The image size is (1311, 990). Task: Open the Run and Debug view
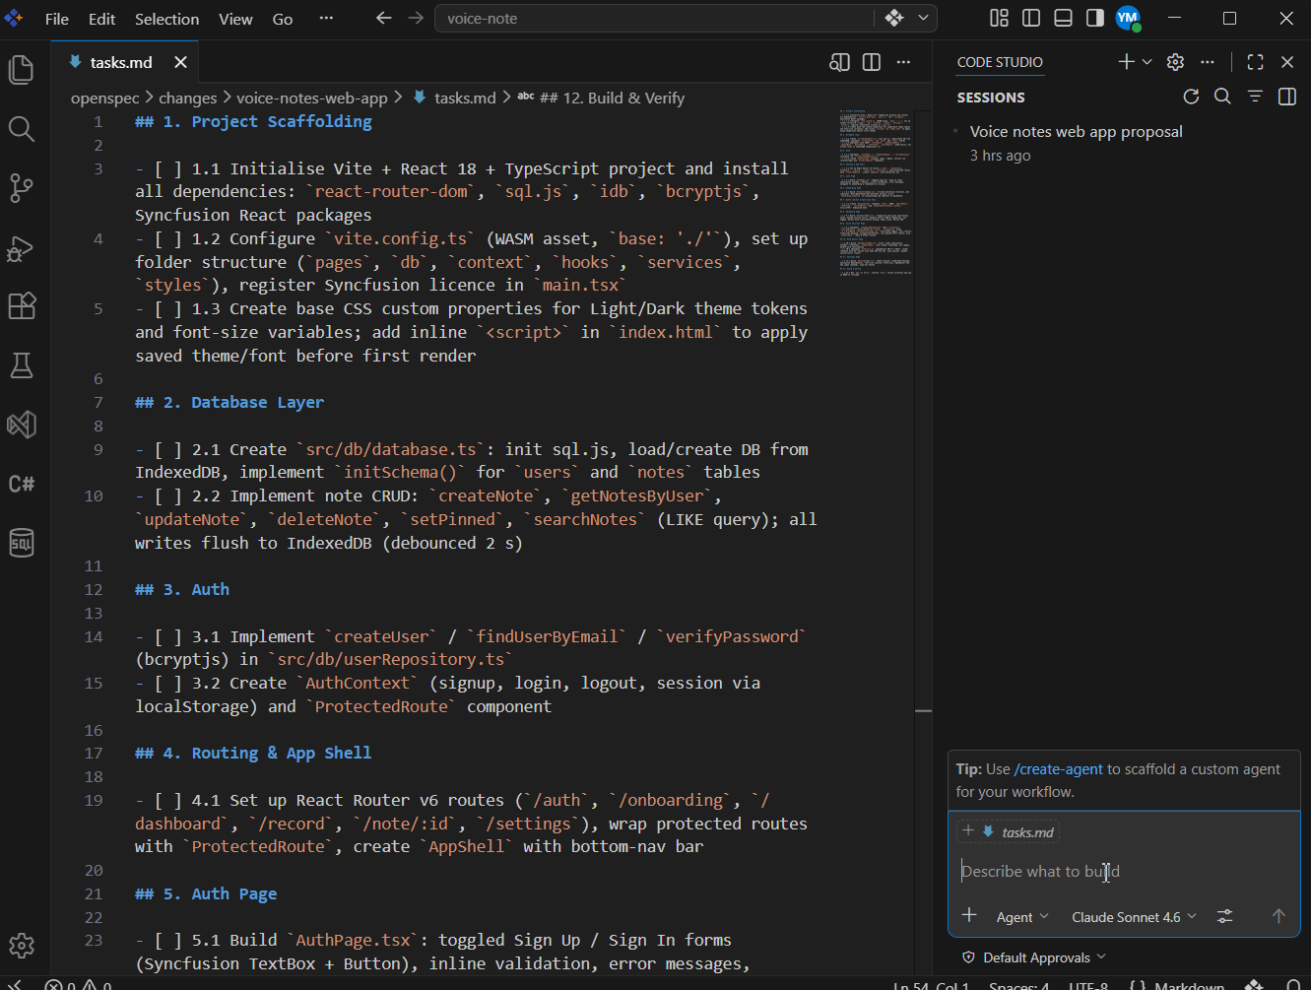pyautogui.click(x=22, y=248)
